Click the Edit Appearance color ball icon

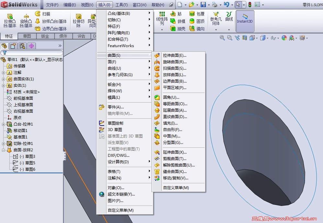pyautogui.click(x=284, y=38)
